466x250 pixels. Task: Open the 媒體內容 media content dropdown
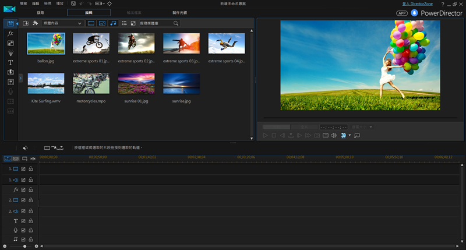pos(62,23)
